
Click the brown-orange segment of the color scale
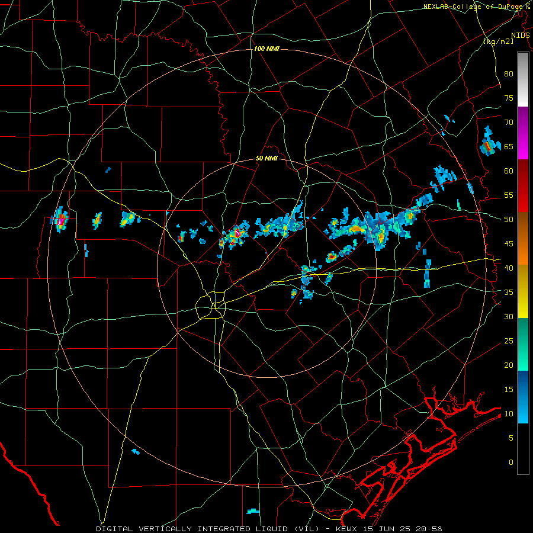tap(523, 238)
